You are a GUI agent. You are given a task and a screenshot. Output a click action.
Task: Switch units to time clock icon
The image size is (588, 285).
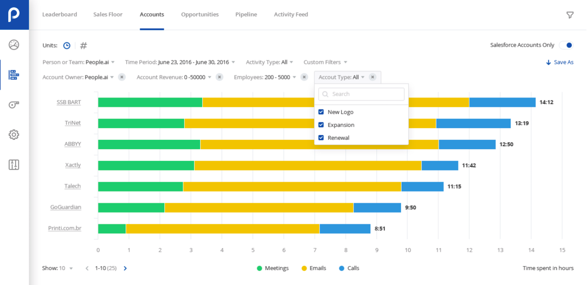[x=67, y=45]
